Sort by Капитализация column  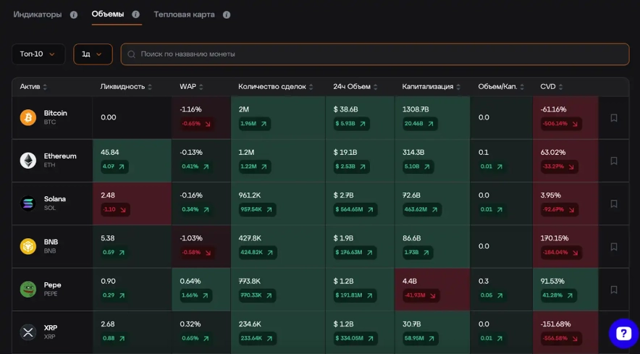tap(431, 87)
